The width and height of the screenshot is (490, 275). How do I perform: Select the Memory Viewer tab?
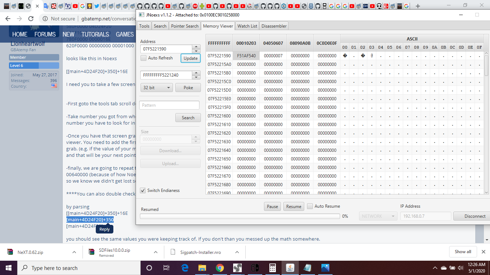[x=218, y=26]
